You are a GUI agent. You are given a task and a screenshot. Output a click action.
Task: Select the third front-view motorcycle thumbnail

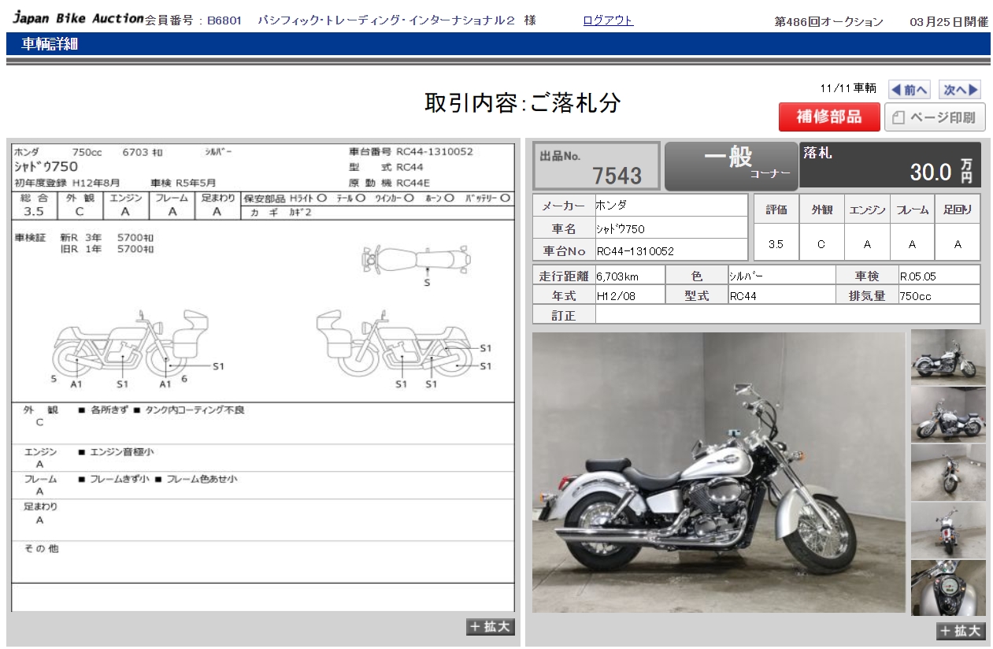pyautogui.click(x=948, y=472)
